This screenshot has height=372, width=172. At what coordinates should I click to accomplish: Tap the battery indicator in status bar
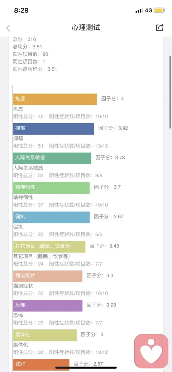159,10
